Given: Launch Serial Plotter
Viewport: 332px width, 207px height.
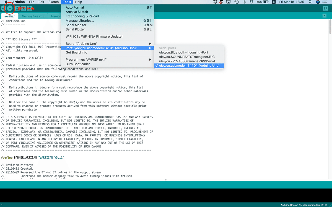Looking at the screenshot, I should click(x=108, y=29).
